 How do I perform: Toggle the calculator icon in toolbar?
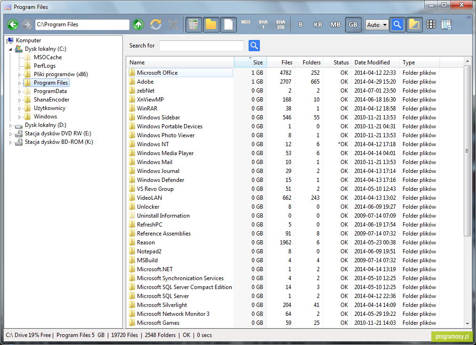click(194, 24)
